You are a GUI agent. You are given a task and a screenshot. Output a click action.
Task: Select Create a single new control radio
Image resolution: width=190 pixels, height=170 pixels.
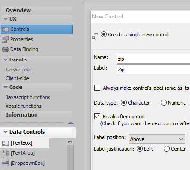point(104,35)
